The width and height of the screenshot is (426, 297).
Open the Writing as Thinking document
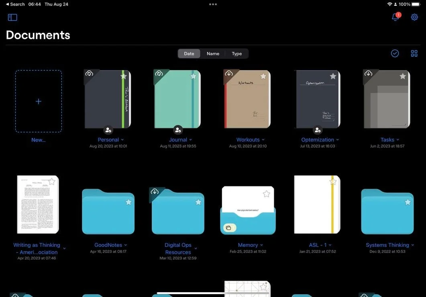tap(37, 204)
